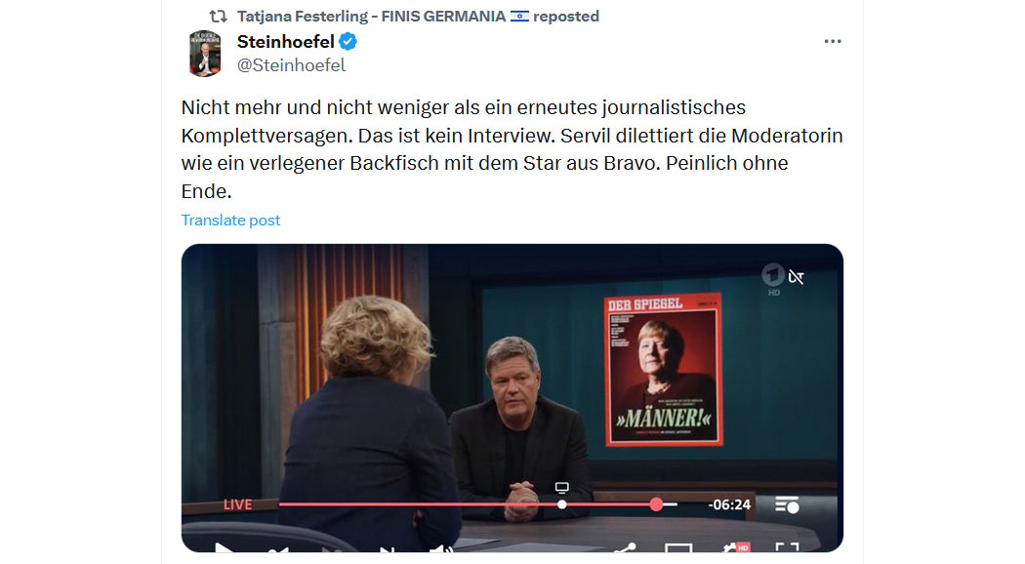
Task: Start playback with the play button
Action: (224, 547)
